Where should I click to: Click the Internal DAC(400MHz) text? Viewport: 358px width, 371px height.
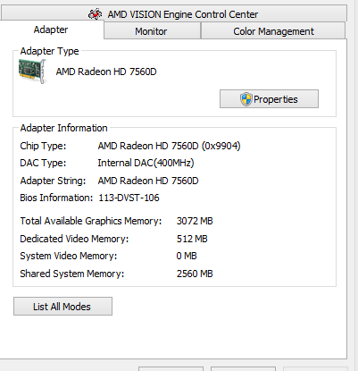point(146,163)
